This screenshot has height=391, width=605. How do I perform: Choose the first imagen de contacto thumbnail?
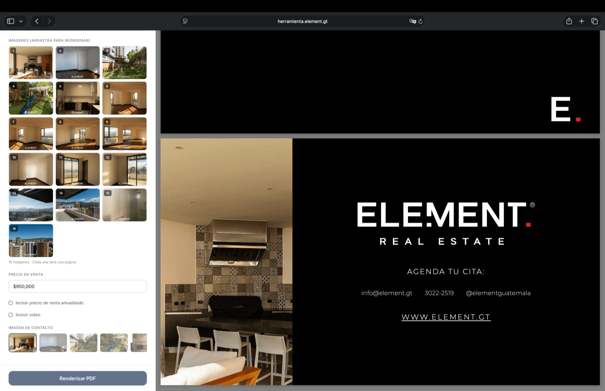click(23, 343)
